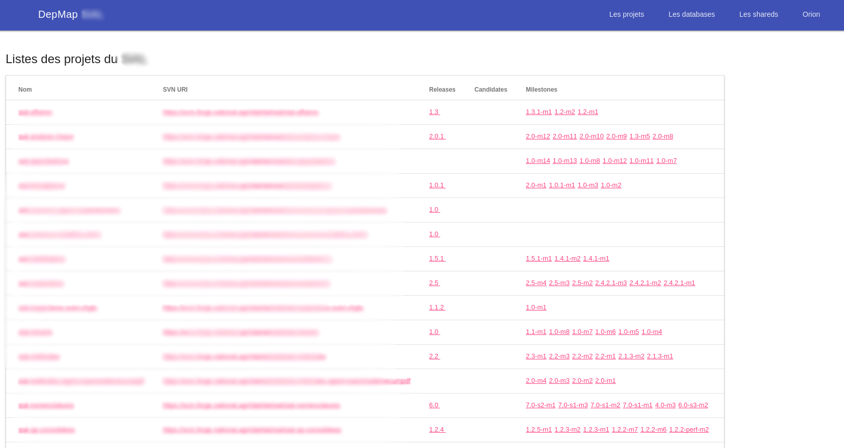Click milestone 1.1-m1 link
Viewport: 844px width, 448px height.
(x=536, y=332)
